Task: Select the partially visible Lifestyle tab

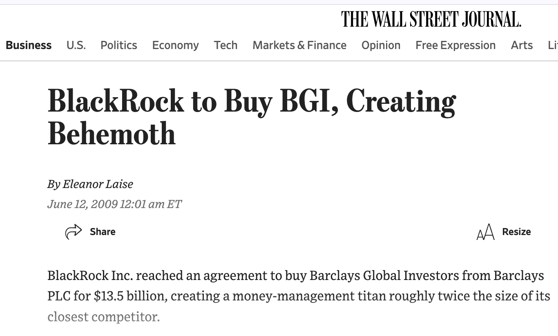Action: click(x=553, y=45)
